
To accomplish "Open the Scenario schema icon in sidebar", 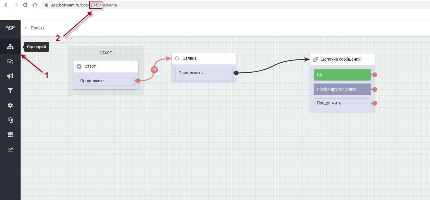I will [x=10, y=47].
